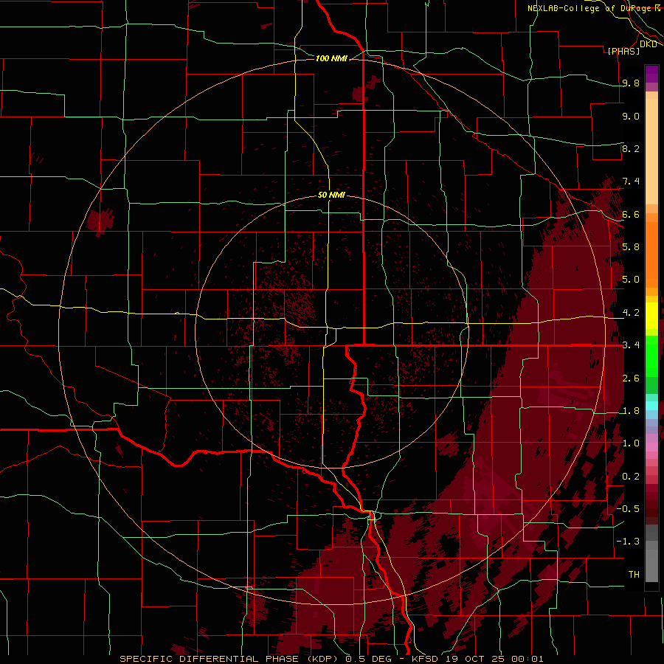664x664 pixels.
Task: Click the KFSD 19 OCT 25 00:01 timestamp
Action: (477, 659)
